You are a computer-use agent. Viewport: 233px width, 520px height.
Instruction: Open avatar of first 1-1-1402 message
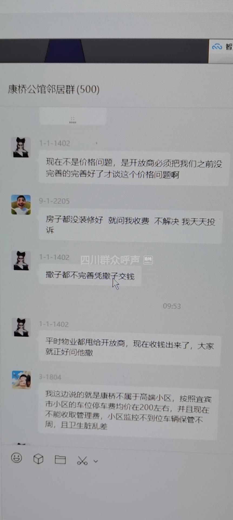pyautogui.click(x=21, y=147)
